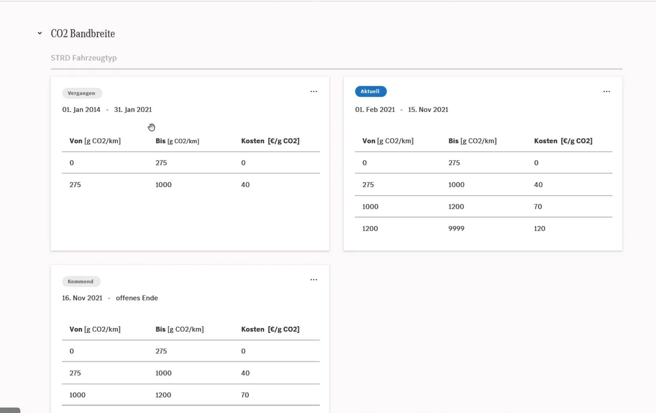Screen dimensions: 656x413
Task: Open the three-dot menu on Kommend card
Action: [314, 280]
